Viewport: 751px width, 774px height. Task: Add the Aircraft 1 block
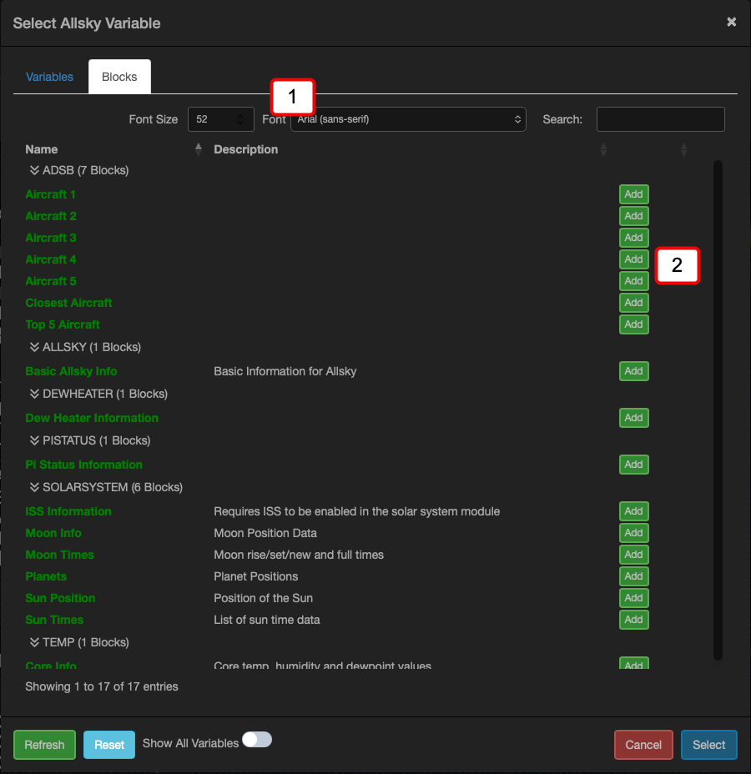click(633, 194)
